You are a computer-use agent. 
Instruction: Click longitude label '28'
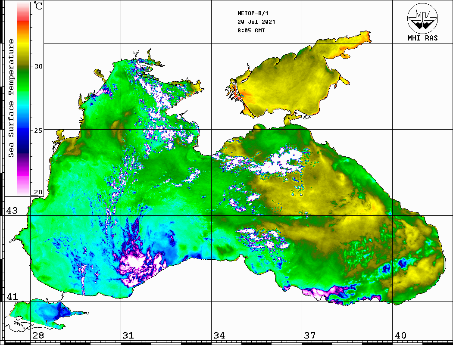(38, 336)
